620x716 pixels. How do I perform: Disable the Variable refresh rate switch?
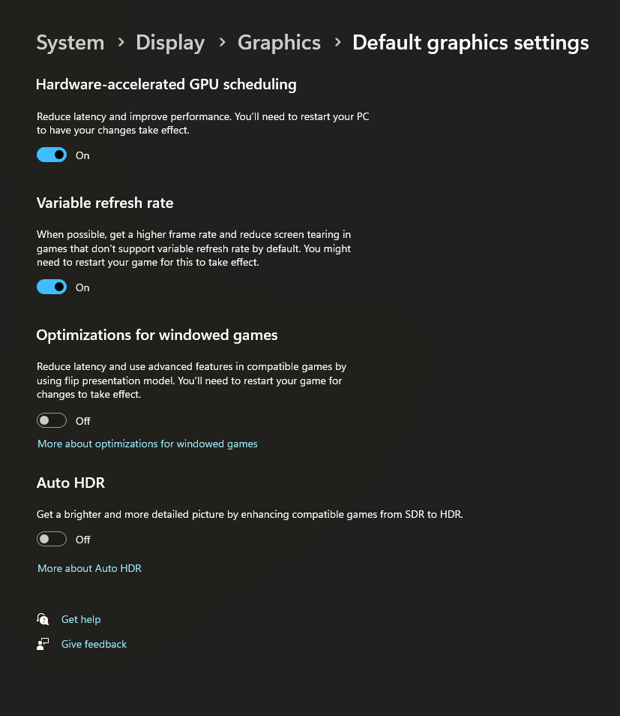pos(52,287)
